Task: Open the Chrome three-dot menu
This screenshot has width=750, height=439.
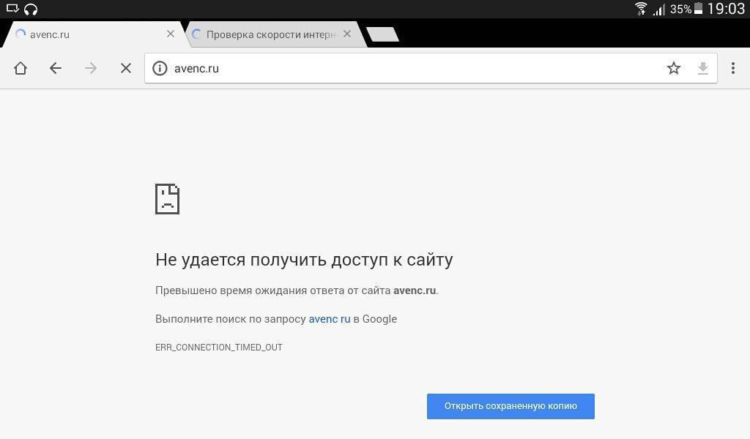Action: 732,68
